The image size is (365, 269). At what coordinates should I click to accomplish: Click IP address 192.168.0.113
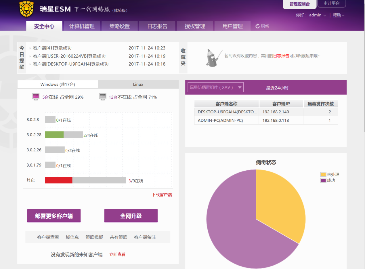pyautogui.click(x=276, y=121)
